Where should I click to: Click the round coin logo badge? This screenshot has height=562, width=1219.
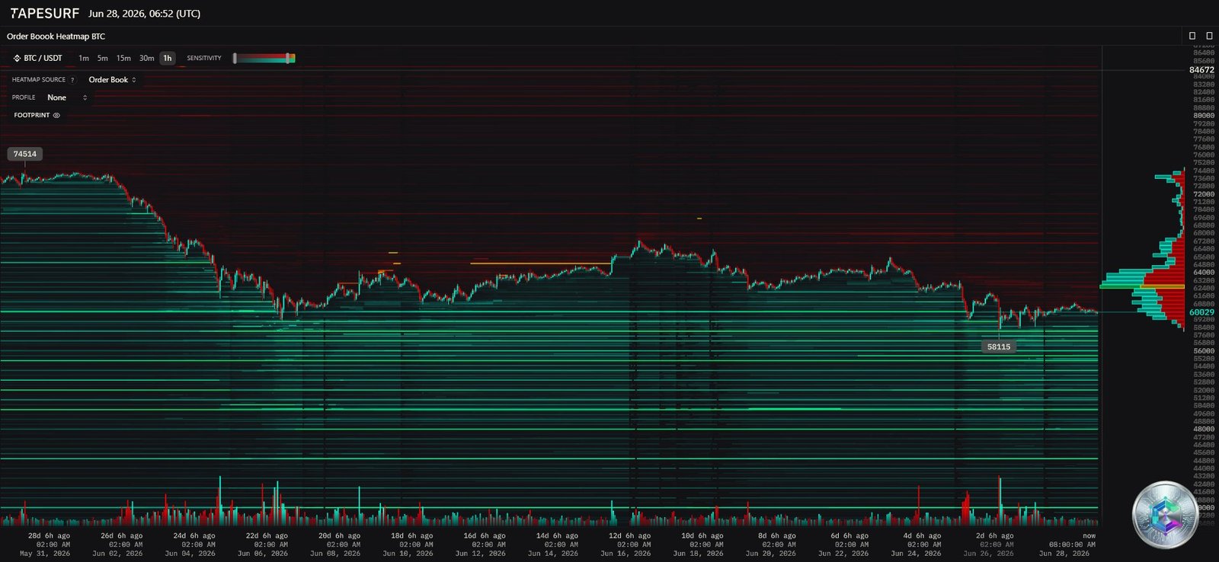(x=1166, y=515)
